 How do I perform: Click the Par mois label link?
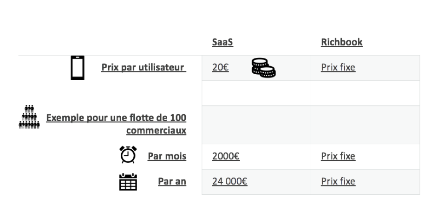(167, 156)
